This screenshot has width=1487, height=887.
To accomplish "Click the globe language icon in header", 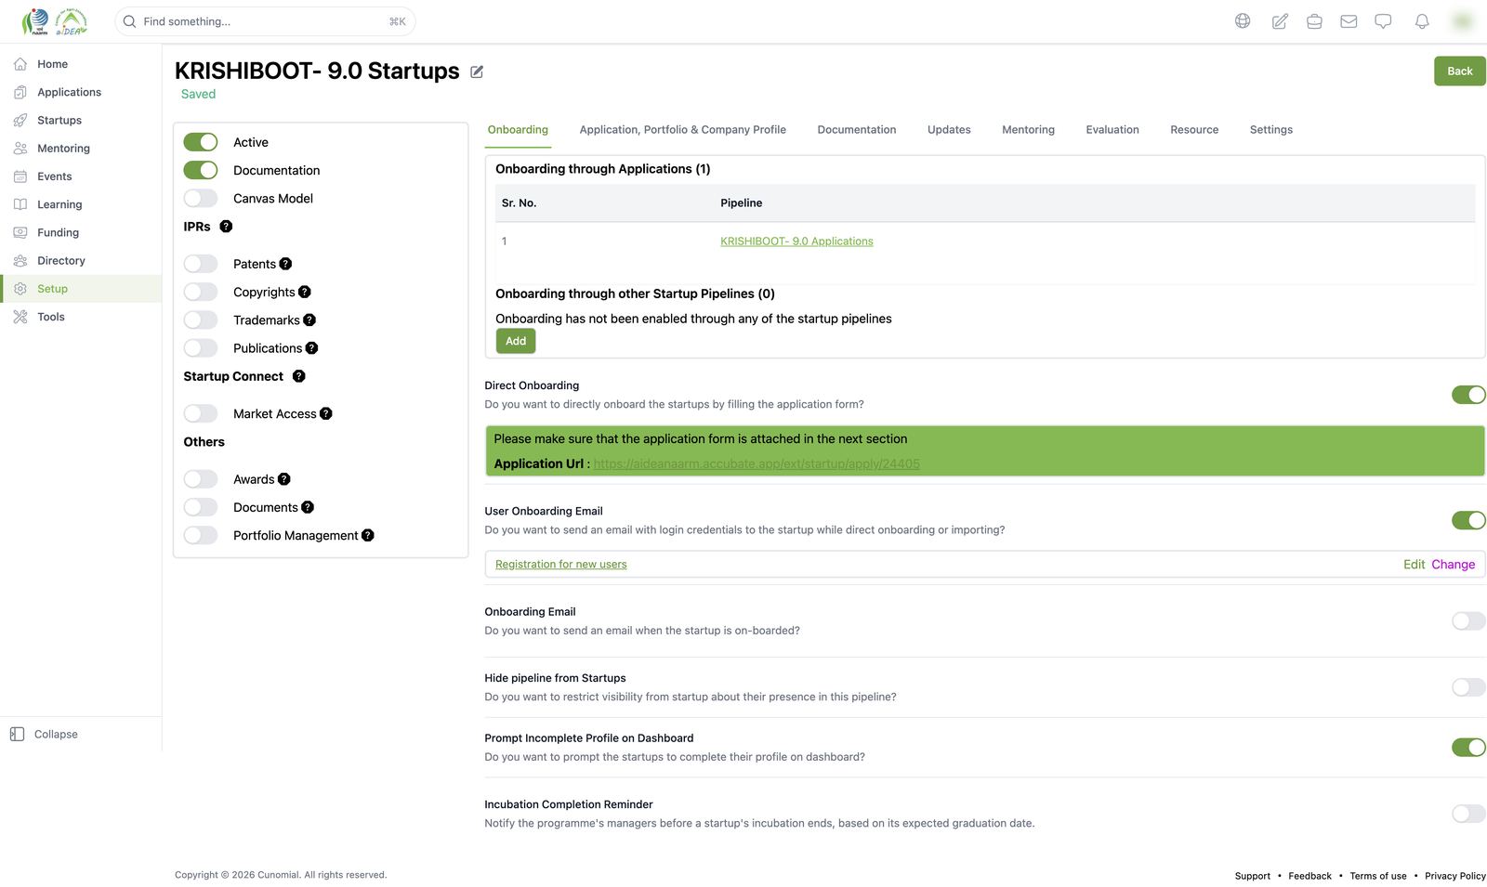I will (x=1243, y=21).
